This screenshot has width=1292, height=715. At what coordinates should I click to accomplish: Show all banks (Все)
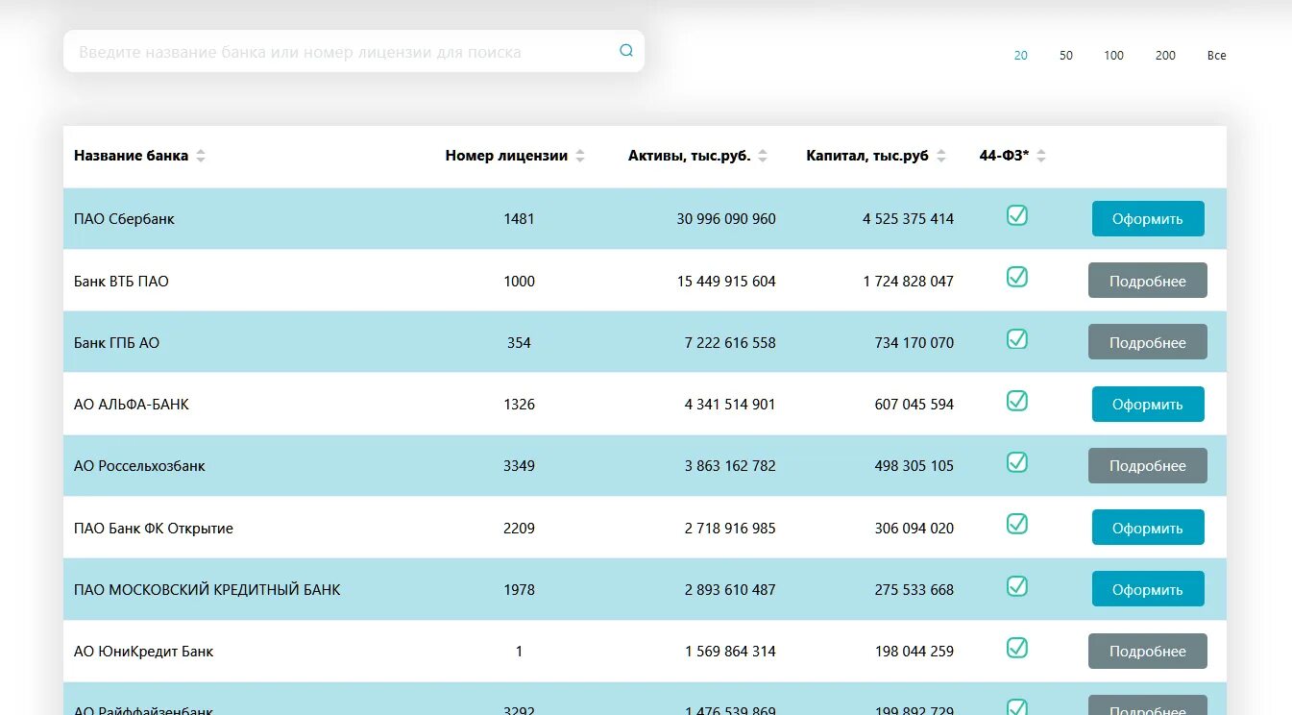tap(1217, 56)
